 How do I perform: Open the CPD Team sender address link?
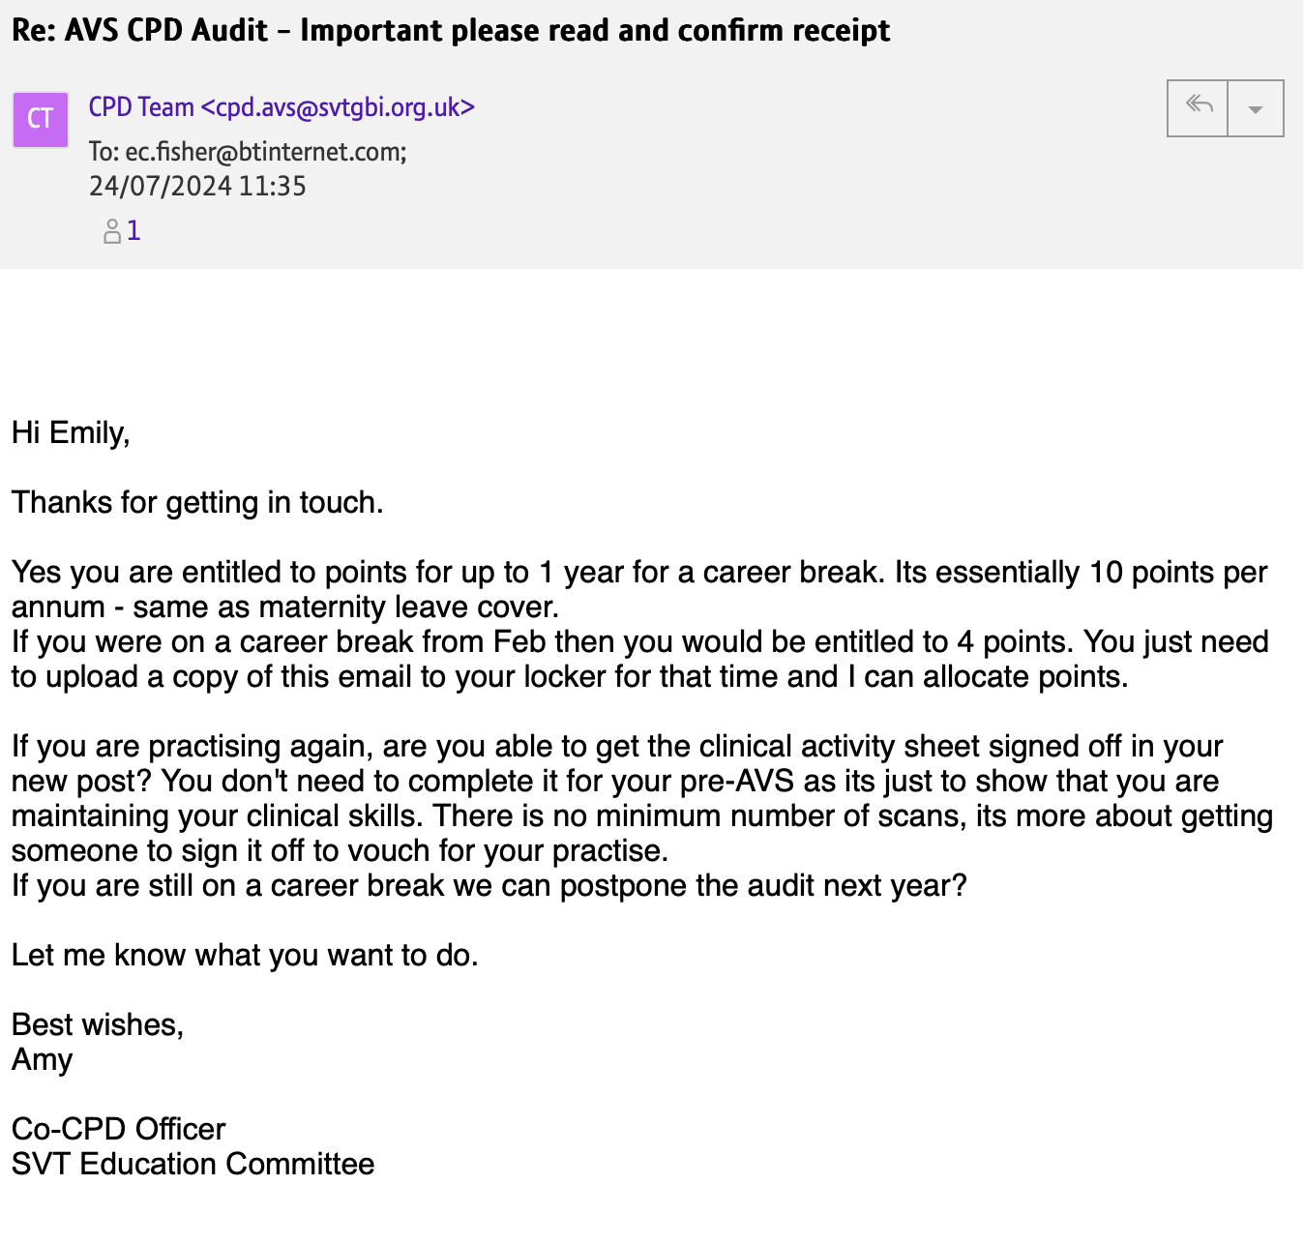(282, 107)
